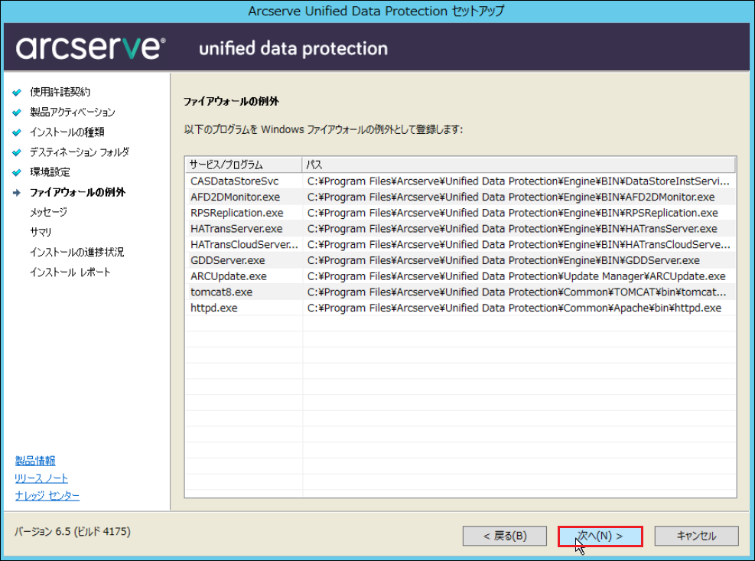Go back with the 戻る(B) button
Image resolution: width=755 pixels, height=561 pixels.
(x=505, y=536)
